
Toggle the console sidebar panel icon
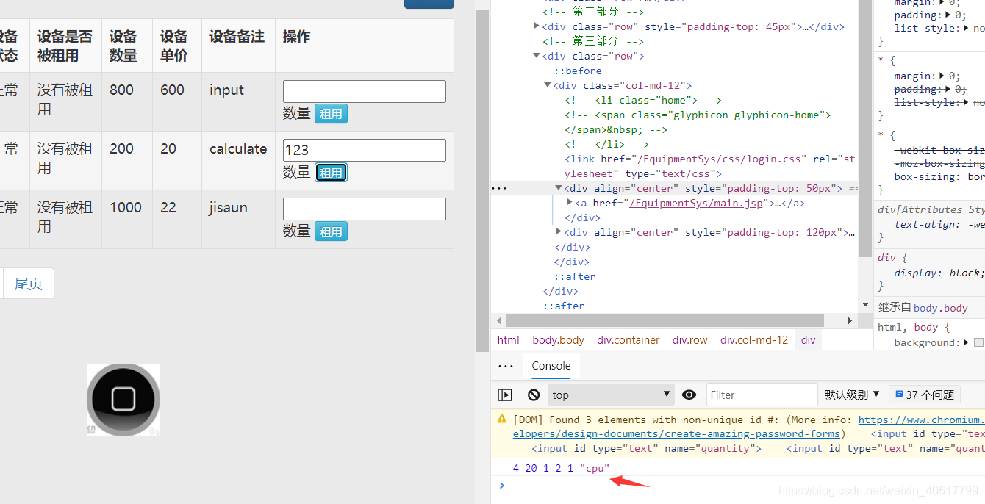pyautogui.click(x=505, y=395)
